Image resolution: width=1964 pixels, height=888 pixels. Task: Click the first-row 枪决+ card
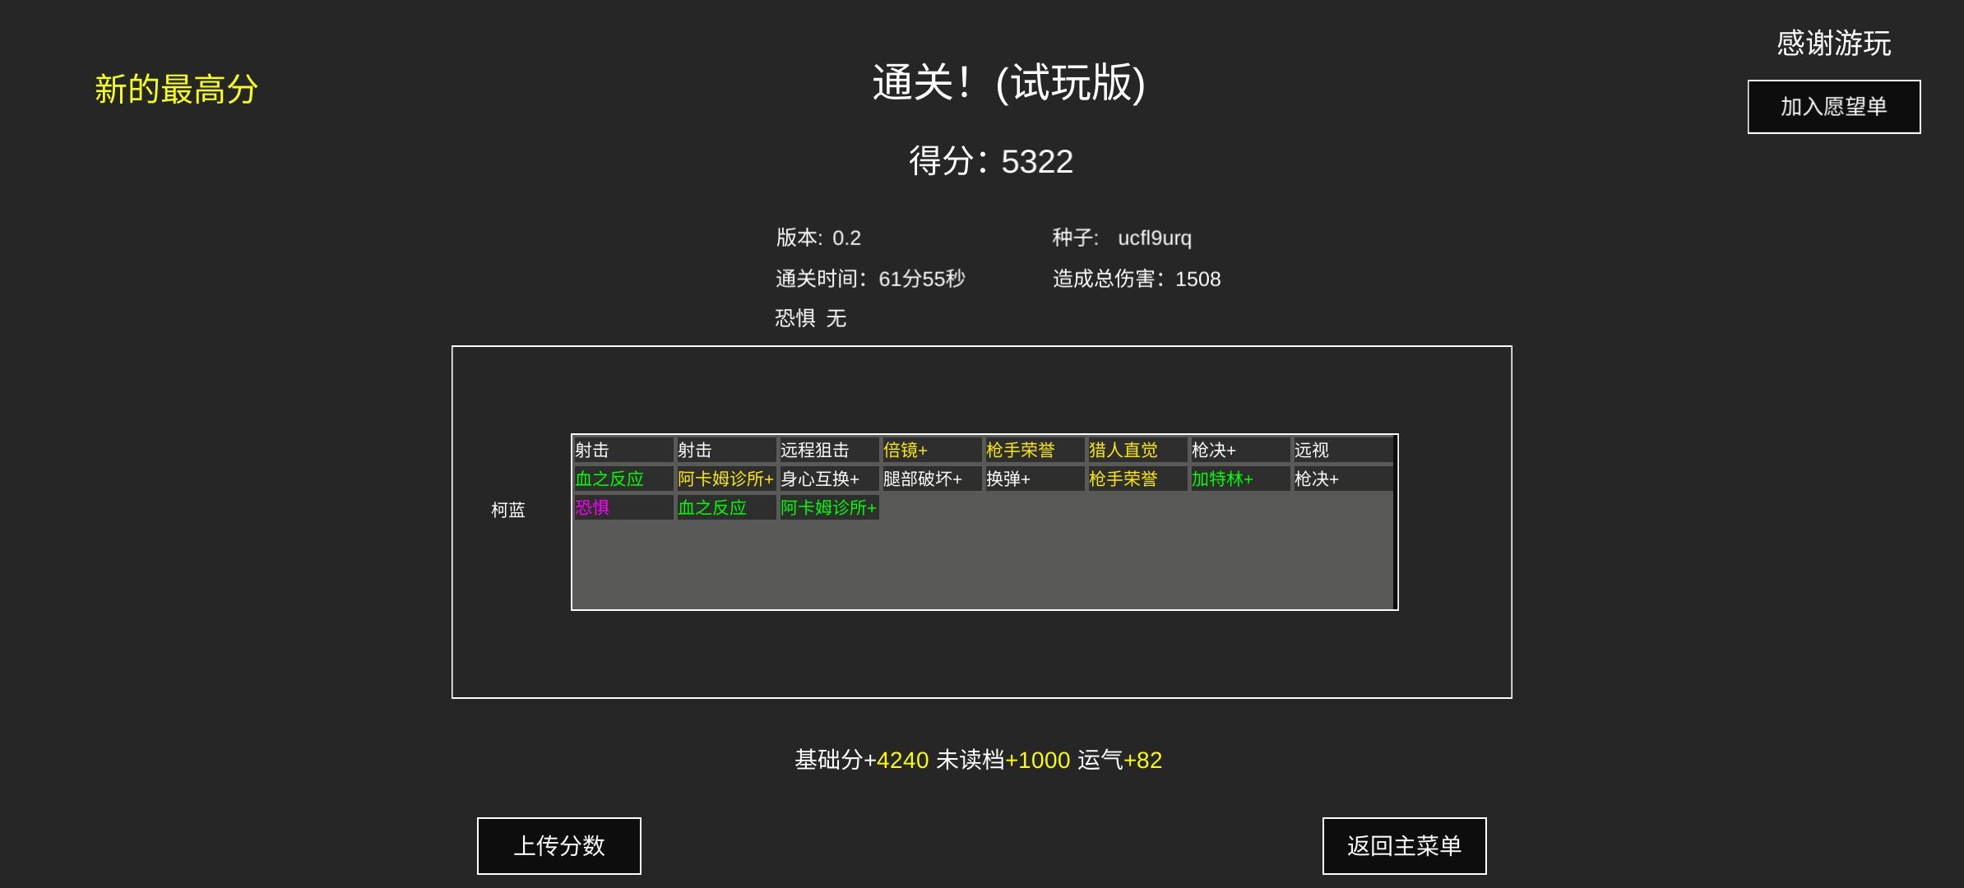(x=1239, y=450)
